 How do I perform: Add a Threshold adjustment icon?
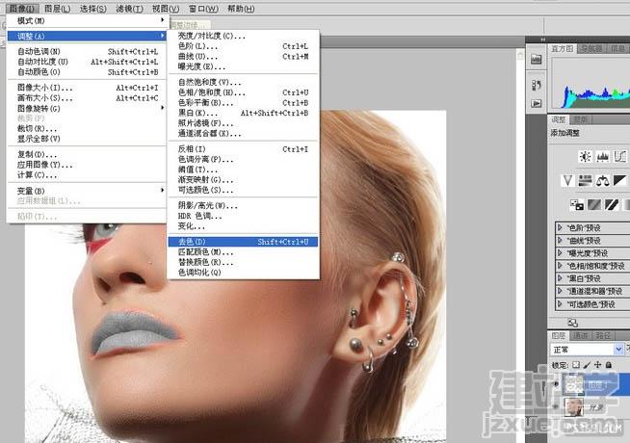pyautogui.click(x=612, y=205)
